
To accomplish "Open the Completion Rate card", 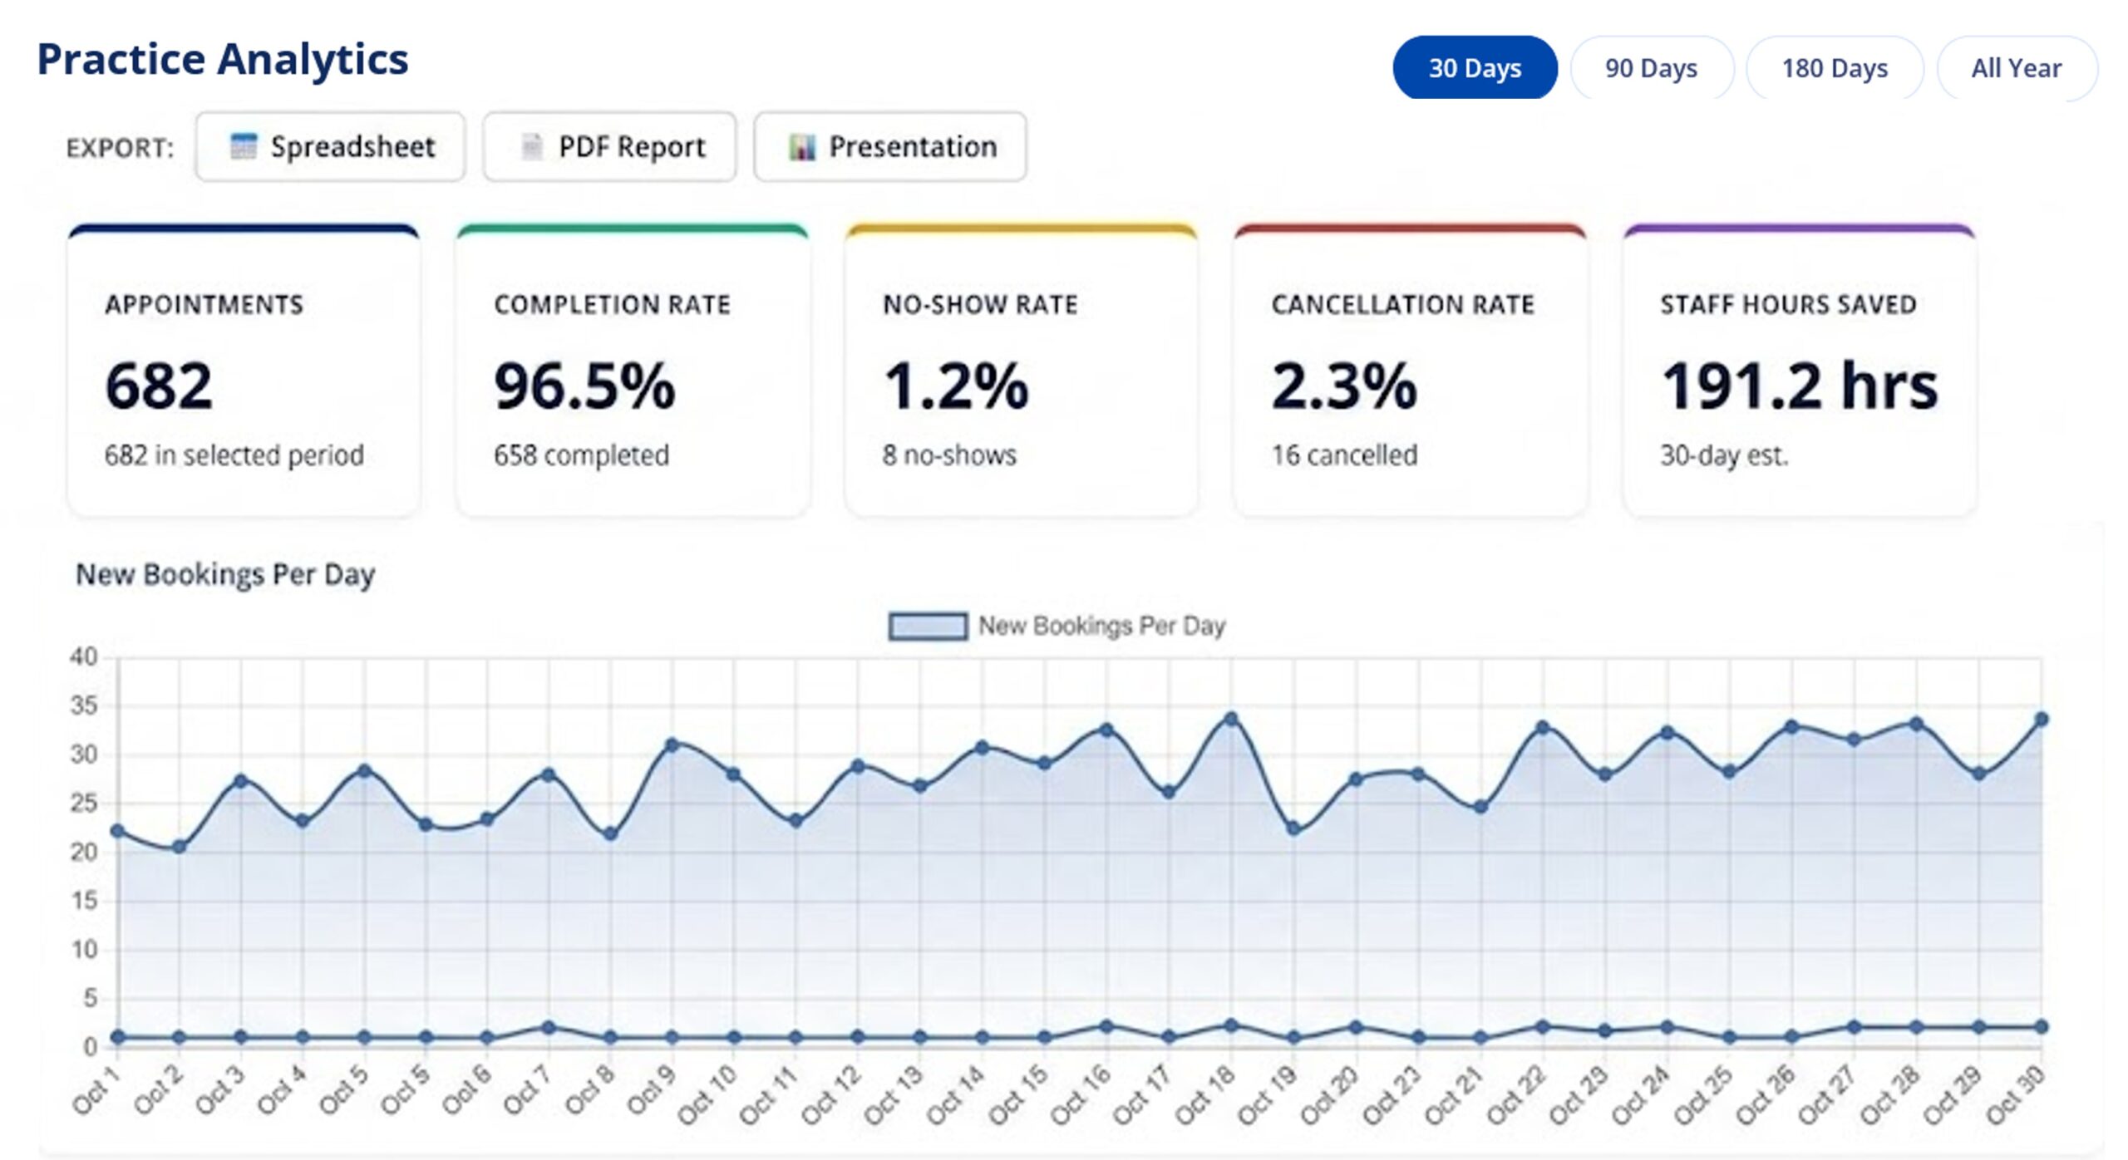I will [632, 372].
